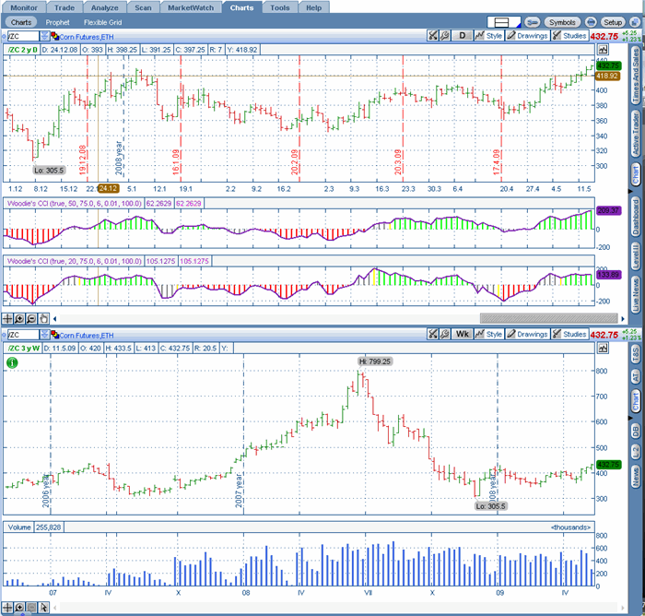This screenshot has height=616, width=645.
Task: Open the Active Trader side panel
Action: (635, 134)
